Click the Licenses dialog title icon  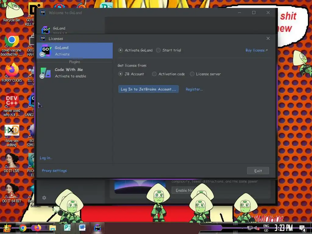(43, 38)
